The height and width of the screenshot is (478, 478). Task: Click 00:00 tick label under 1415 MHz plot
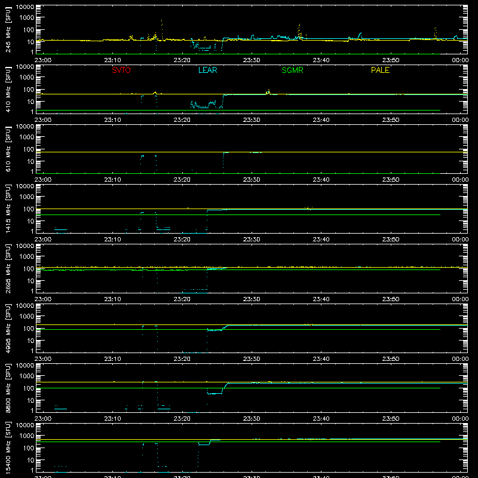coord(460,240)
